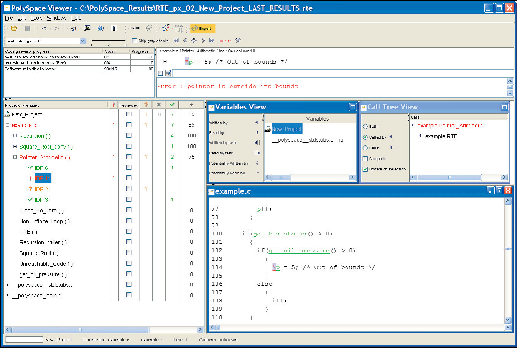Tick the Complete checkbox in Call Tree View

coord(365,158)
